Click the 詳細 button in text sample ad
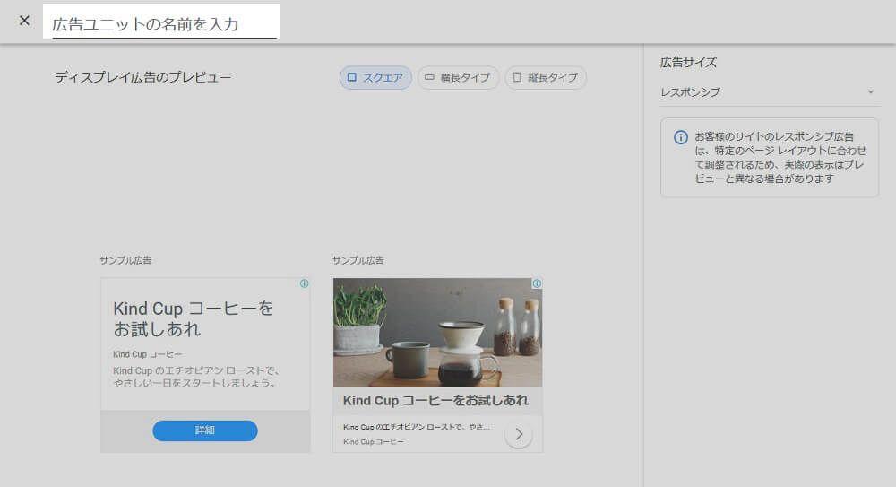The height and width of the screenshot is (487, 896). click(x=205, y=430)
